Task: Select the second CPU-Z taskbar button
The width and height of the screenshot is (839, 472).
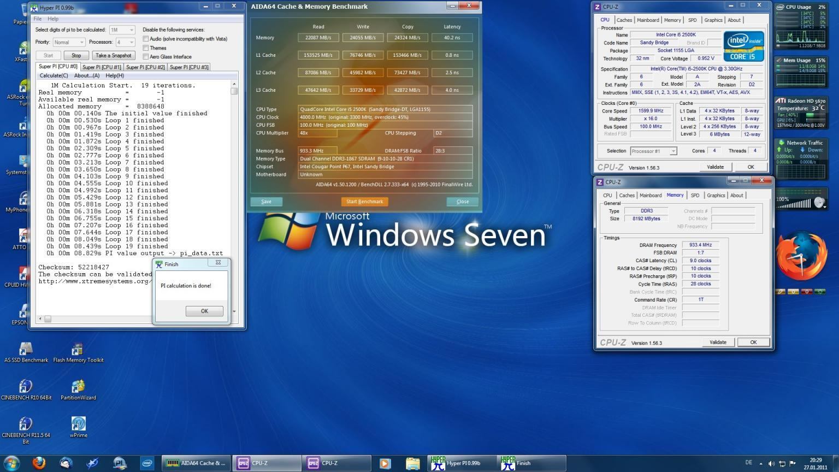Action: pyautogui.click(x=337, y=463)
